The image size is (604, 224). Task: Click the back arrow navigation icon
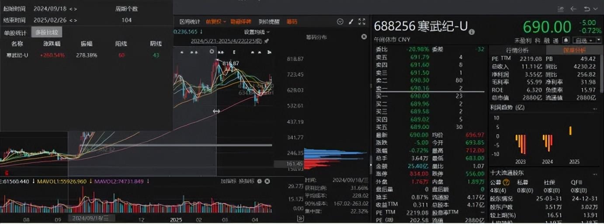click(x=573, y=9)
